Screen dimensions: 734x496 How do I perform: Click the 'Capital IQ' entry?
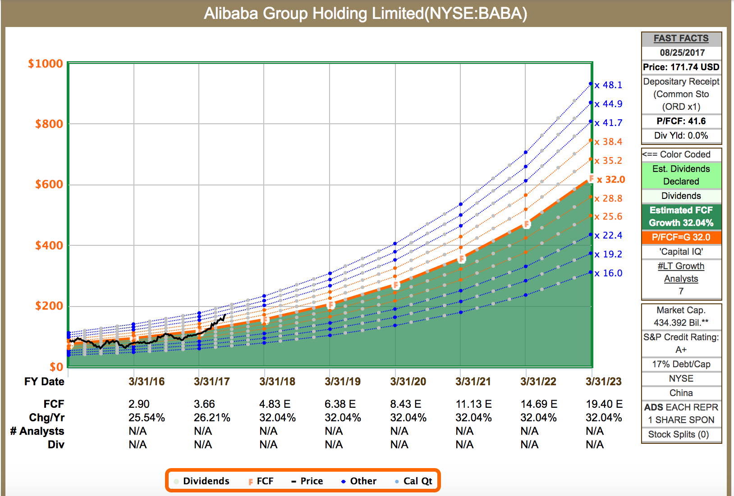pos(681,252)
